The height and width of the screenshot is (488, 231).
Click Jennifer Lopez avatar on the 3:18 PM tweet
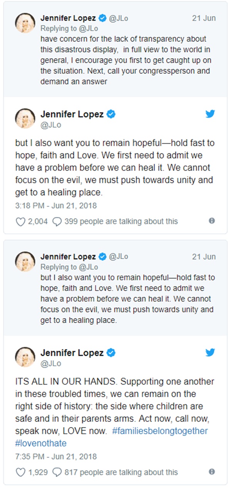tap(25, 119)
